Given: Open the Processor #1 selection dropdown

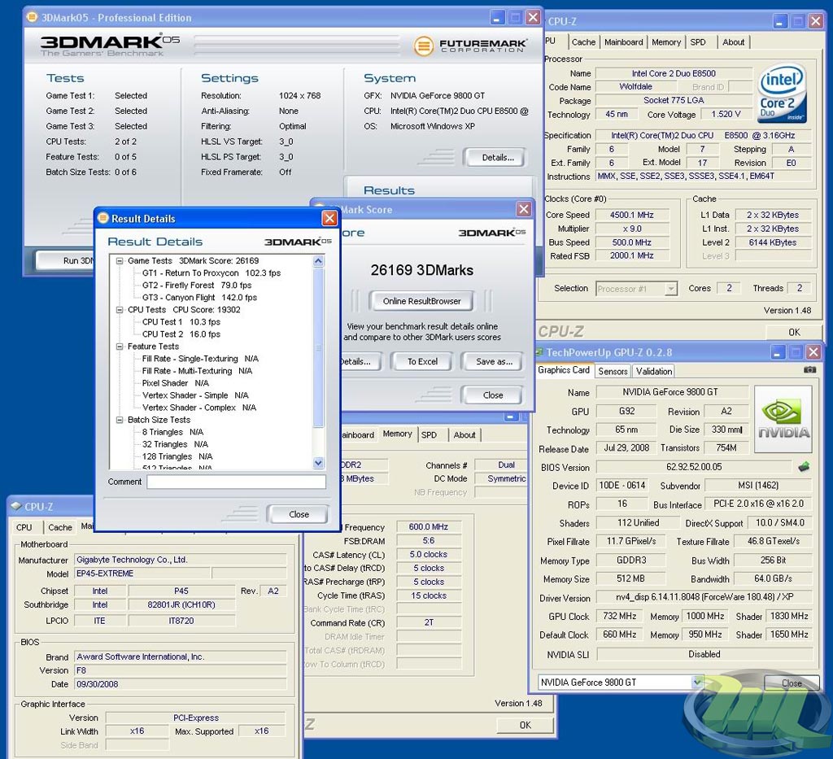Looking at the screenshot, I should coord(671,289).
